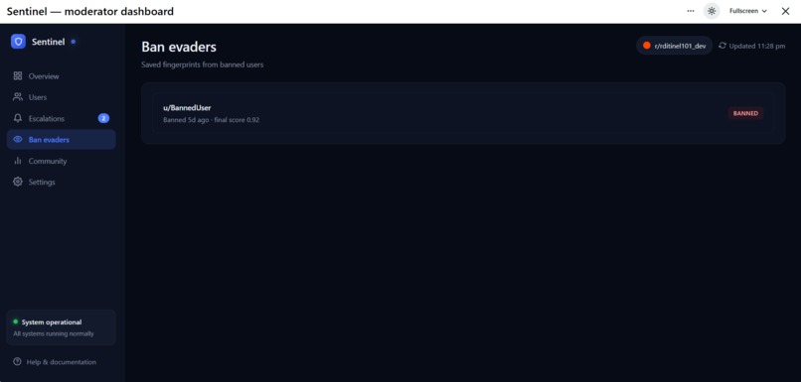This screenshot has height=382, width=801.
Task: Click the Sentinel brand name
Action: [x=48, y=42]
